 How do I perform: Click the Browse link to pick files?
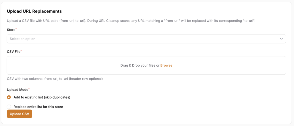click(166, 65)
